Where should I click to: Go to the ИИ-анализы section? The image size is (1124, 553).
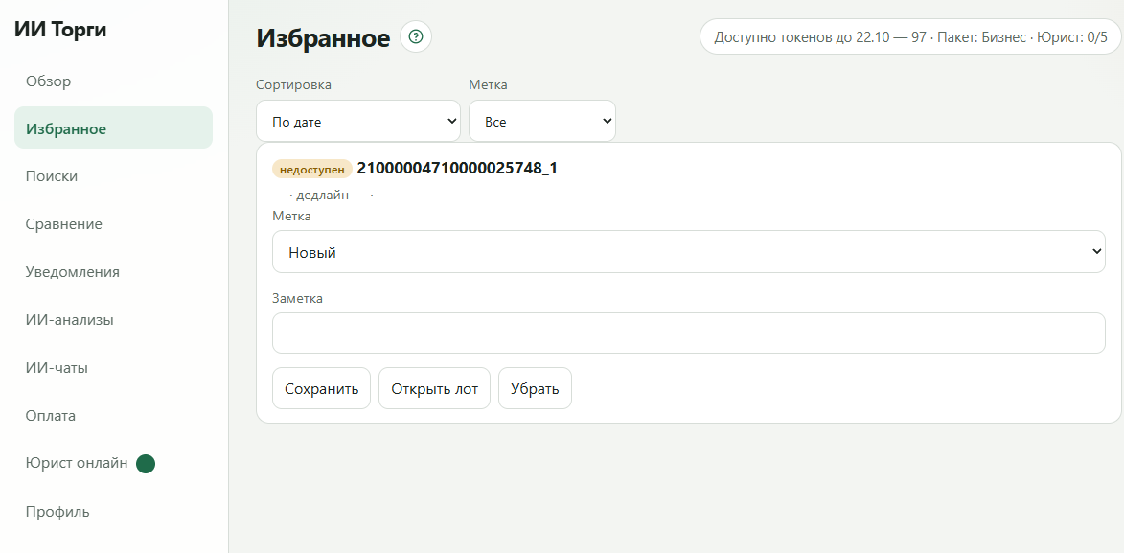[x=113, y=320]
